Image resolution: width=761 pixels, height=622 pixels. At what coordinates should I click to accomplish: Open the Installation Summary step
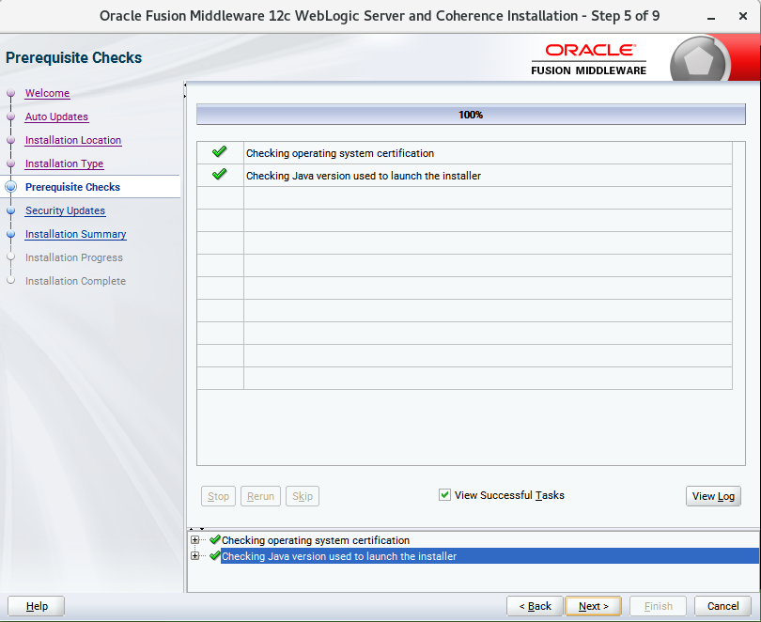75,234
